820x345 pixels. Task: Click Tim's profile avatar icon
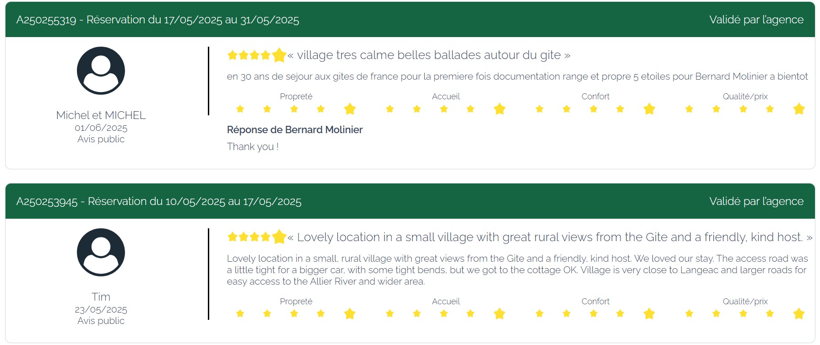[x=101, y=253]
